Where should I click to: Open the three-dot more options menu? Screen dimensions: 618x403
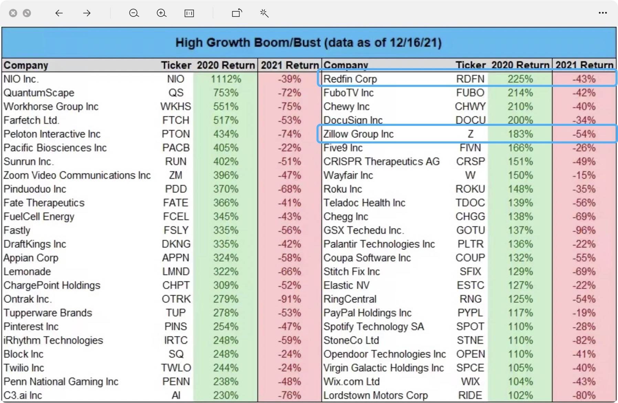point(603,13)
